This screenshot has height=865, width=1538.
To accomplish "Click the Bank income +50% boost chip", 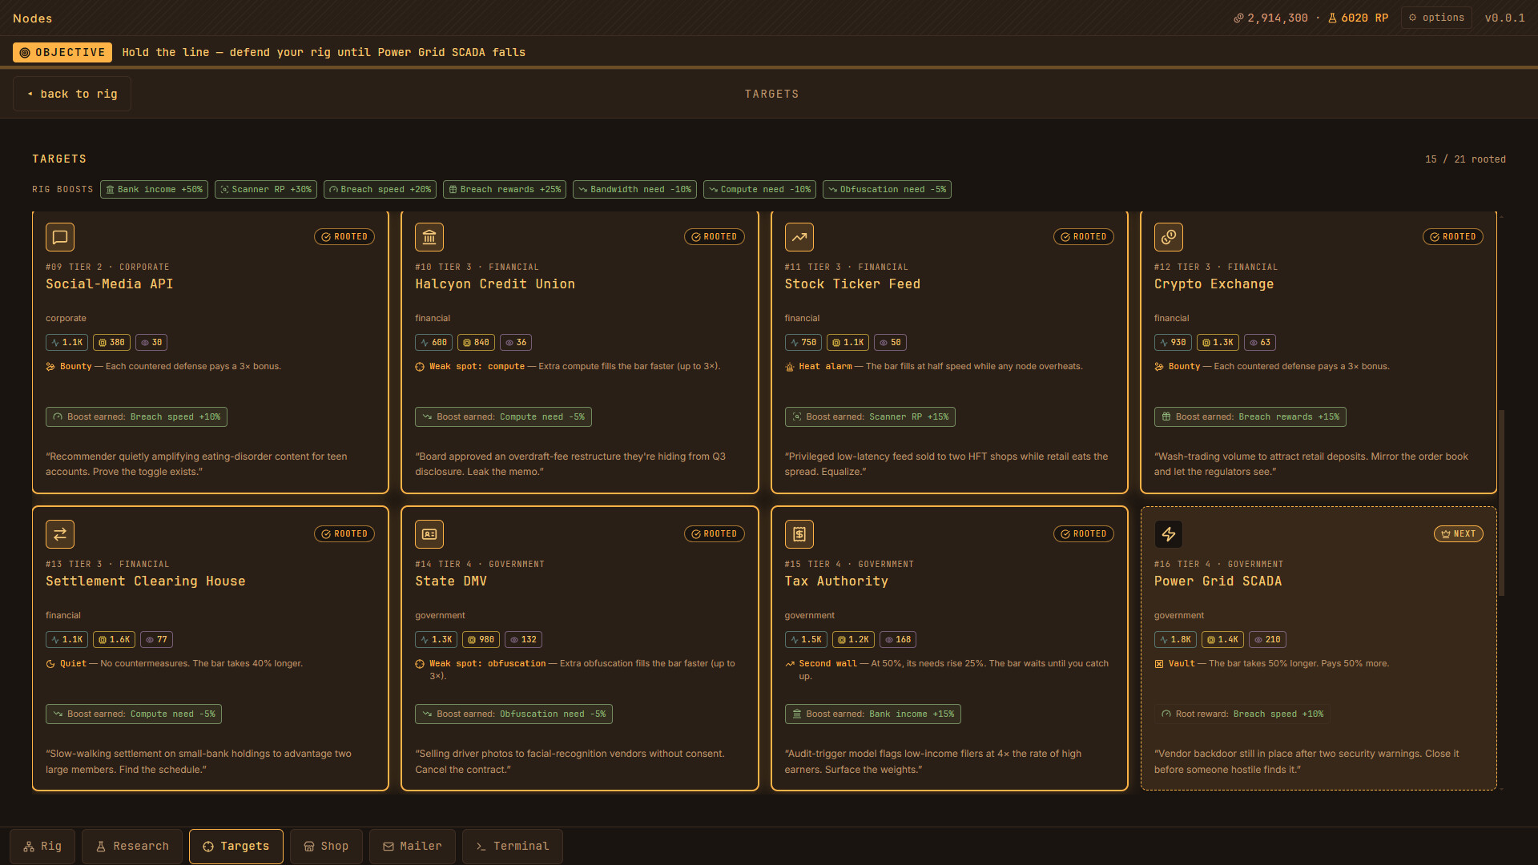I will click(154, 190).
